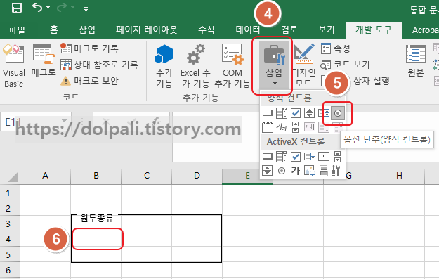Image resolution: width=439 pixels, height=279 pixels.
Task: Open the Visual Basic editor
Action: [14, 66]
